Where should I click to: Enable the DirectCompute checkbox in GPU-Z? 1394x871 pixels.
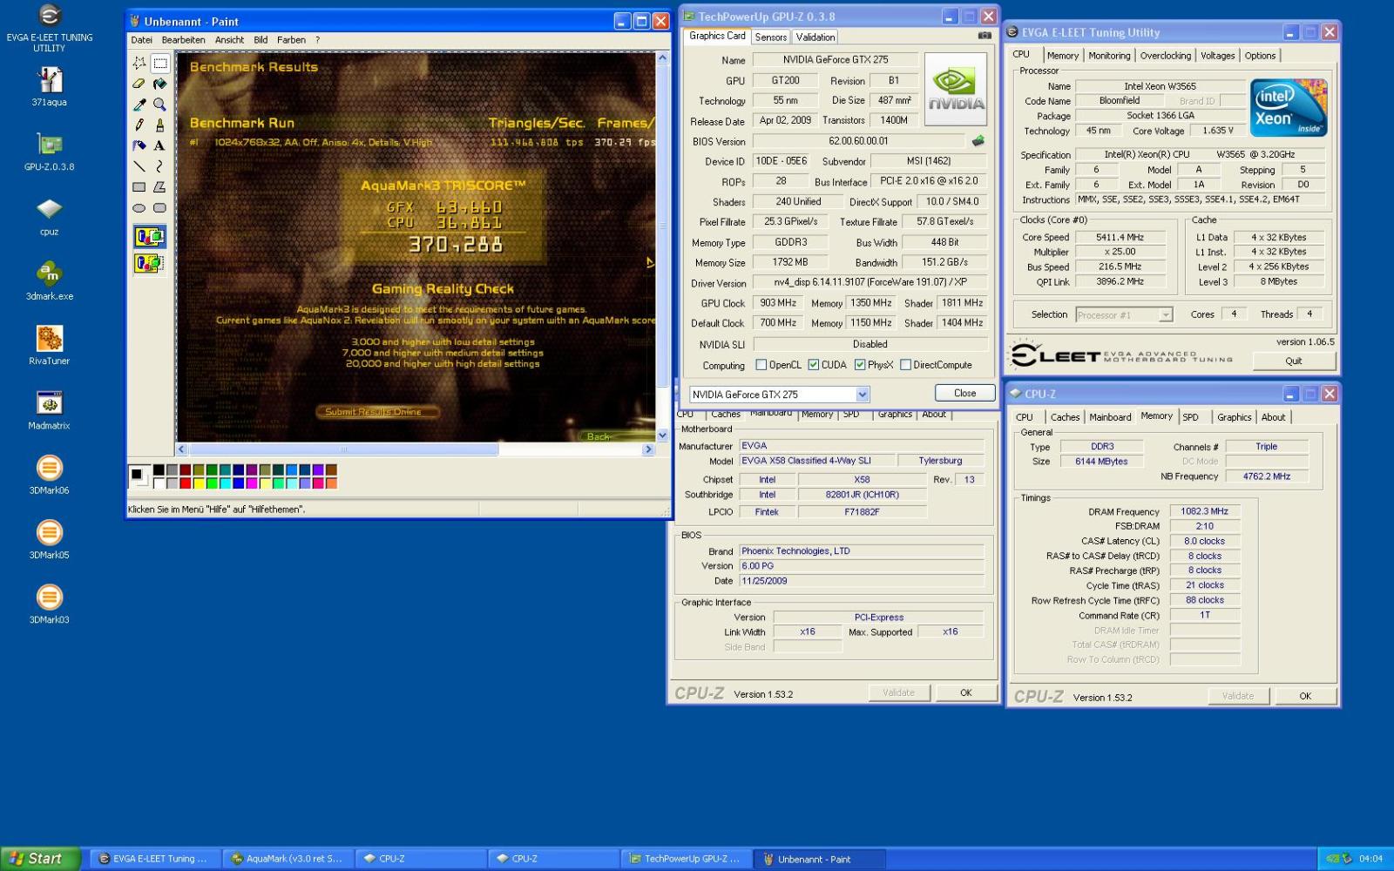point(905,365)
